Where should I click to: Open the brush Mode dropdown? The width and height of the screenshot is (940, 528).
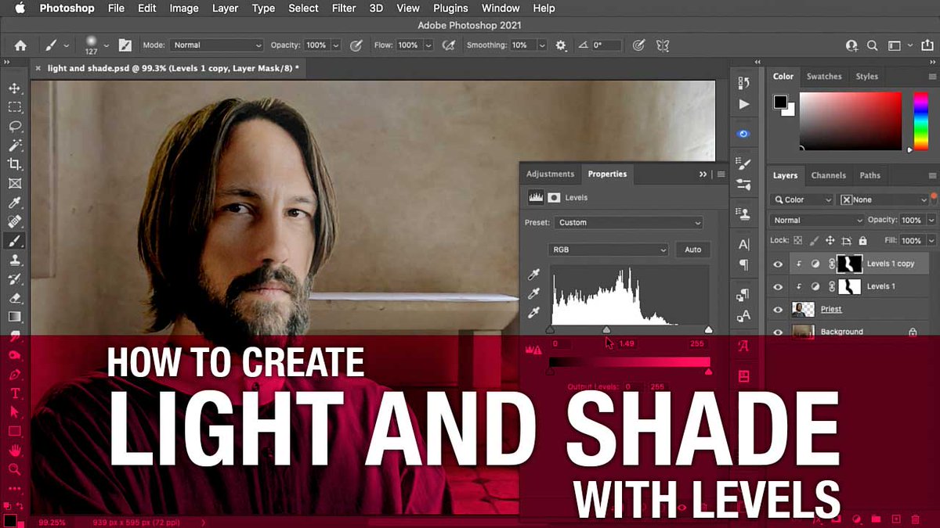coord(217,45)
